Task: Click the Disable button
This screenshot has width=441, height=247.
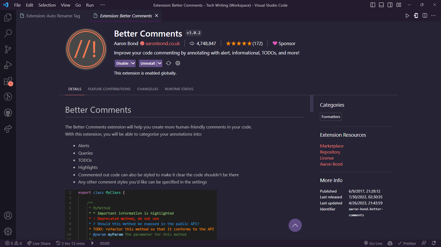Action: [122, 63]
